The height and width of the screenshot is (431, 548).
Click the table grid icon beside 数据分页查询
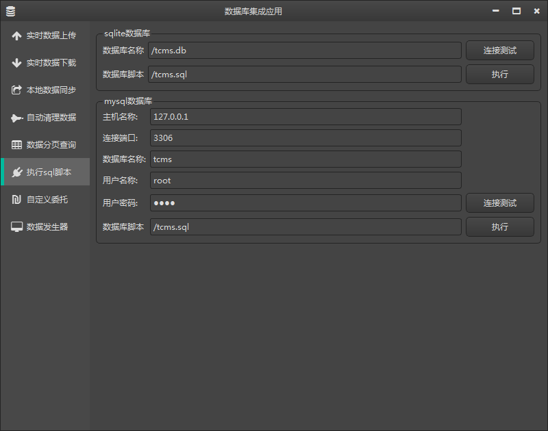coord(16,145)
